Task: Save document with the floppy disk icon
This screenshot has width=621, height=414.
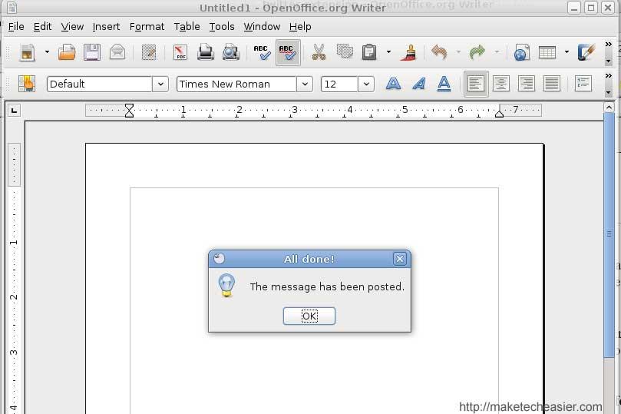Action: pyautogui.click(x=92, y=52)
